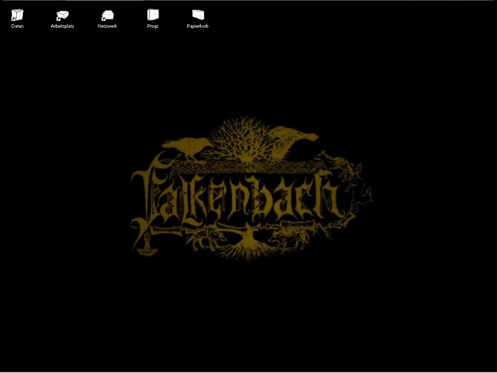Click the "Daten" text label
Viewport: 497px width, 373px height.
point(17,26)
